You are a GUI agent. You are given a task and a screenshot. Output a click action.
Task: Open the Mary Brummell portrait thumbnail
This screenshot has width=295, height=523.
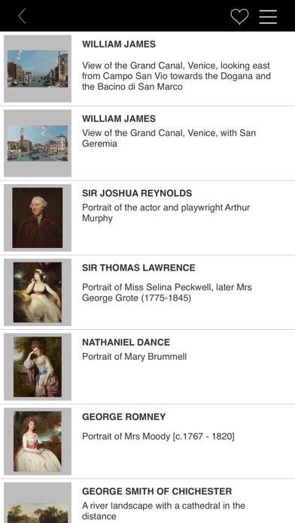38,367
